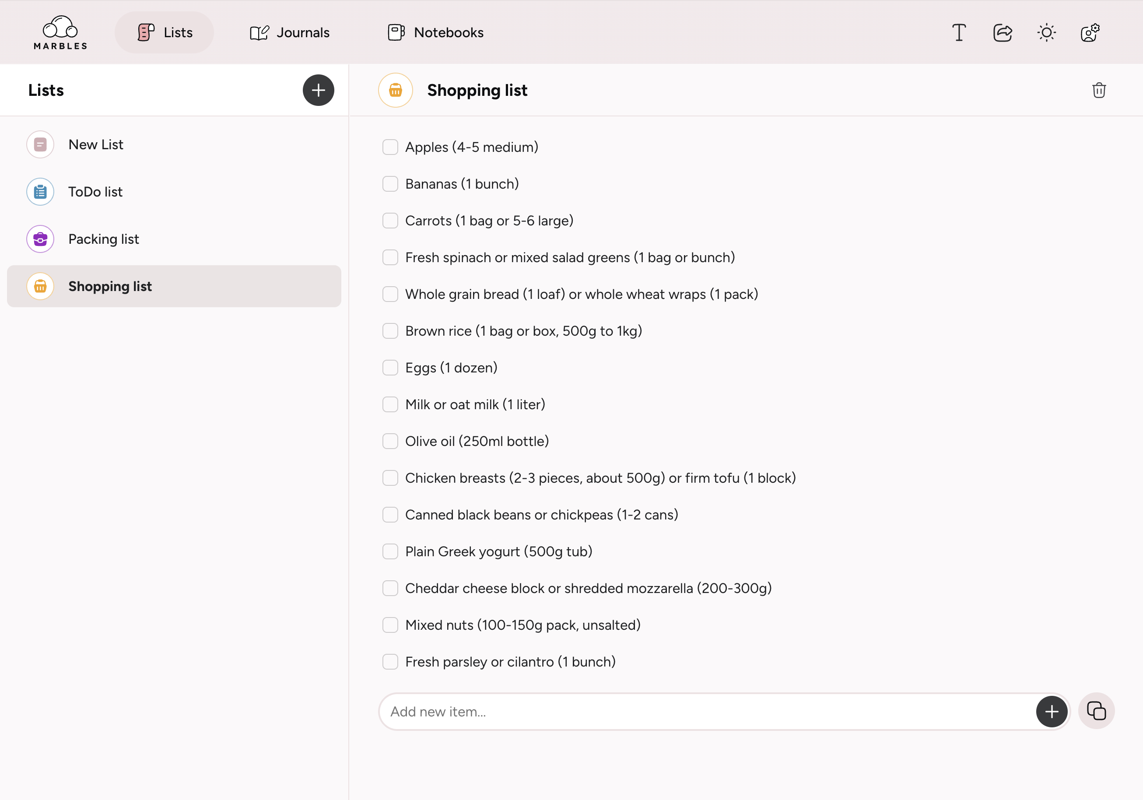Click the trash icon to delete Shopping list
Image resolution: width=1143 pixels, height=800 pixels.
1099,90
